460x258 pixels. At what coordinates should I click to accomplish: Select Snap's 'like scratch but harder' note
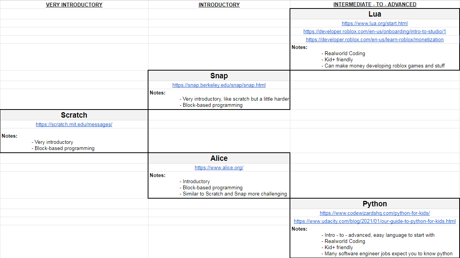(x=236, y=99)
